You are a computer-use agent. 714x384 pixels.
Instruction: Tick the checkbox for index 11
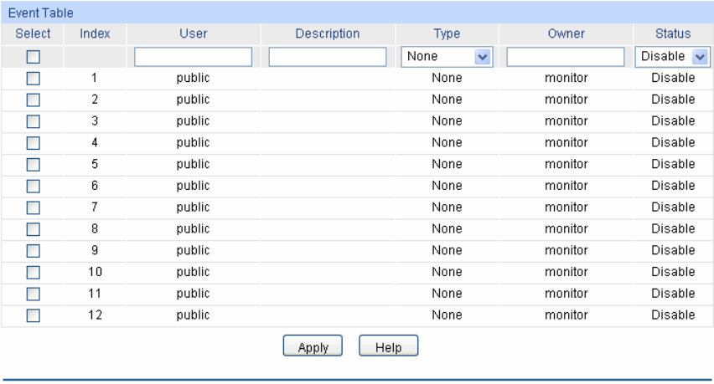tap(34, 294)
